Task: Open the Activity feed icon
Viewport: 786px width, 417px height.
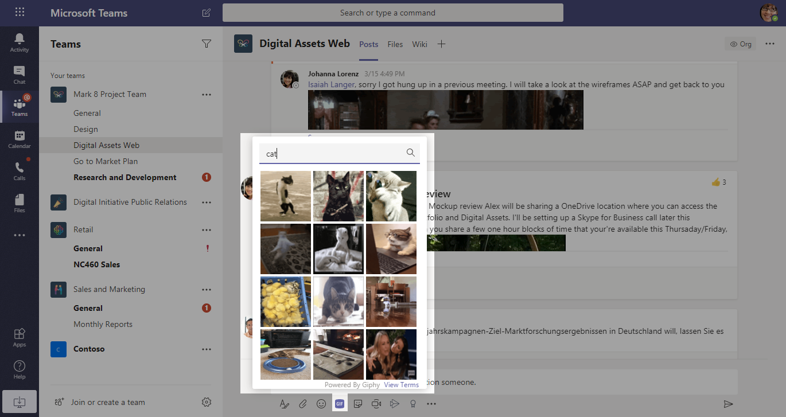Action: point(19,42)
